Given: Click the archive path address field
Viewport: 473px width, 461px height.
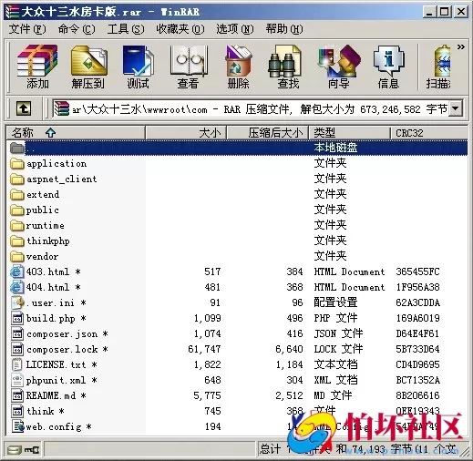Looking at the screenshot, I should (x=251, y=108).
